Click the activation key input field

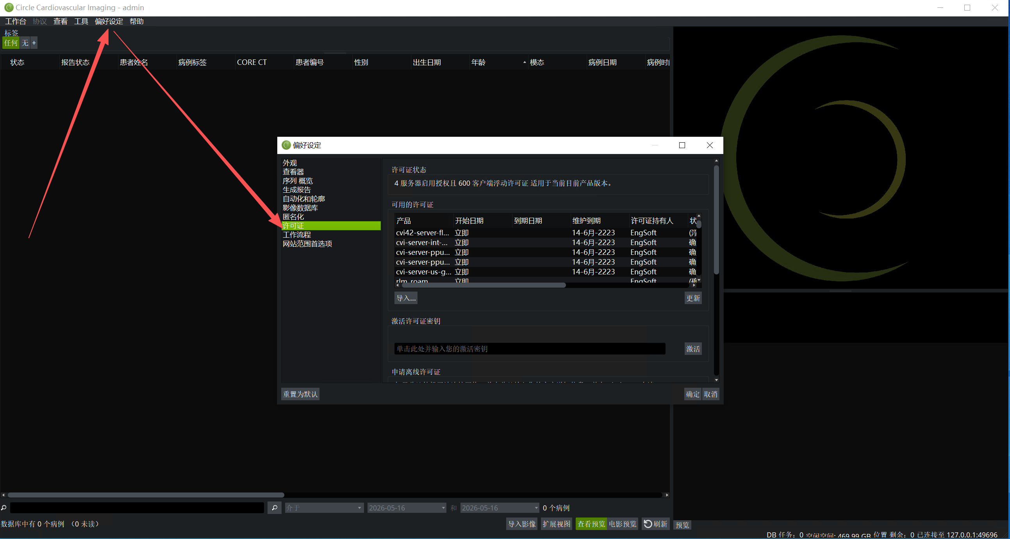[x=530, y=349]
